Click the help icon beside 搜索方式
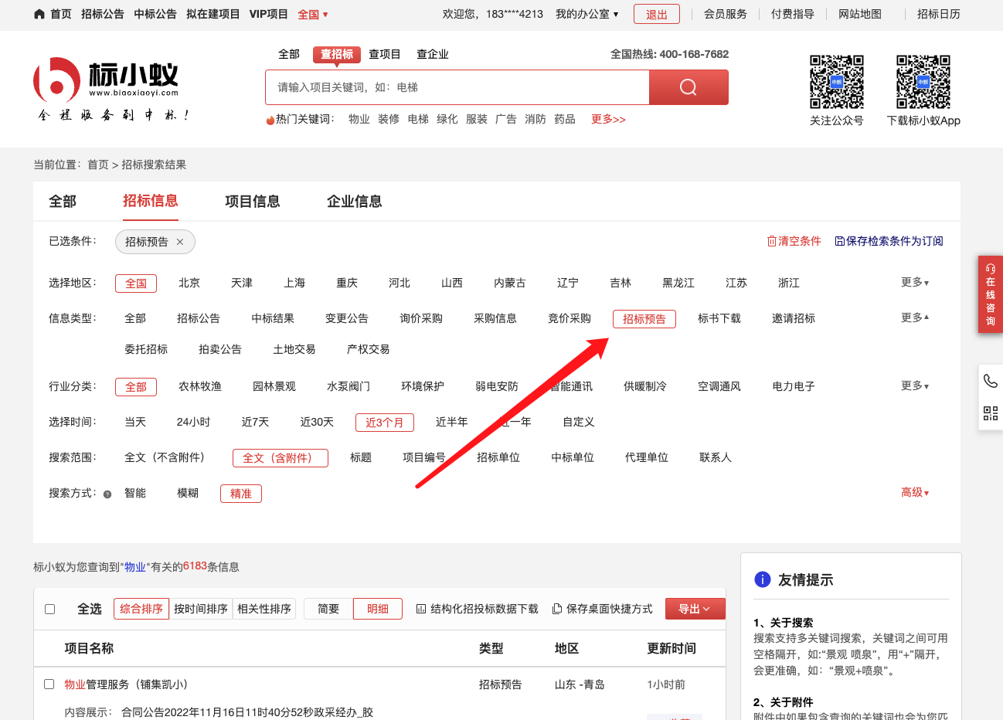 107,494
